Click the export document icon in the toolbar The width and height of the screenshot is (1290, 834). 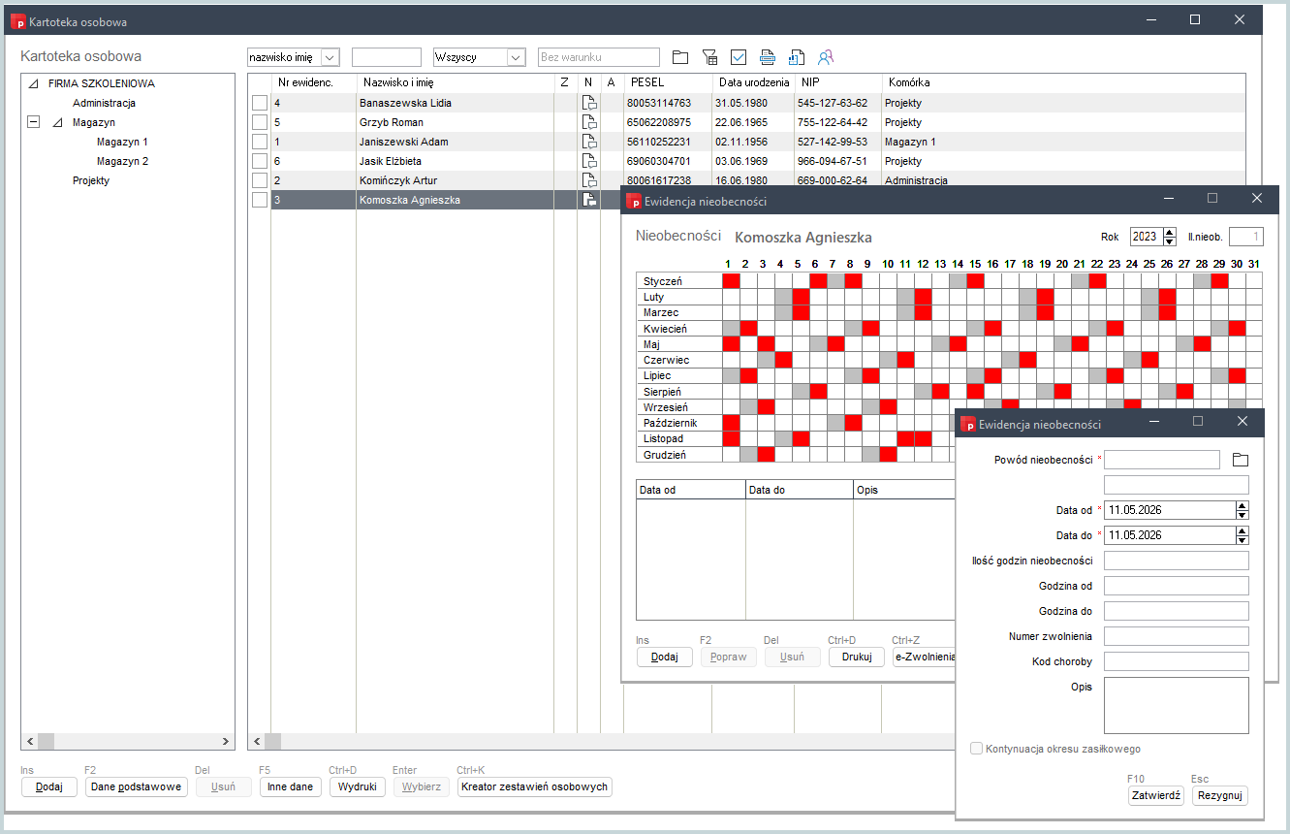[x=797, y=57]
